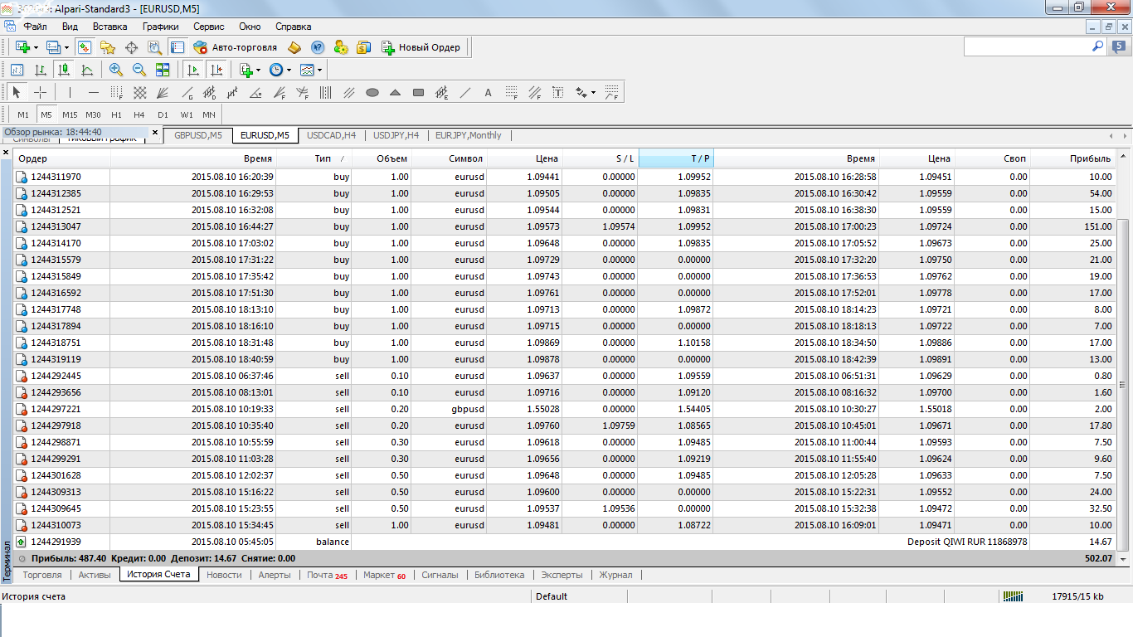Select the draw trendline tool
The image size is (1133, 637).
tap(465, 93)
